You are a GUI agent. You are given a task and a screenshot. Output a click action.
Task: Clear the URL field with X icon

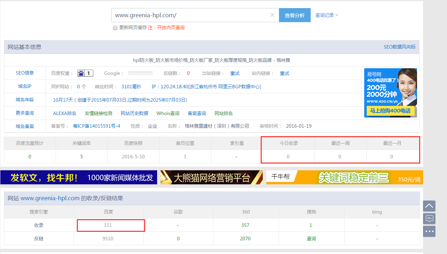coord(272,15)
